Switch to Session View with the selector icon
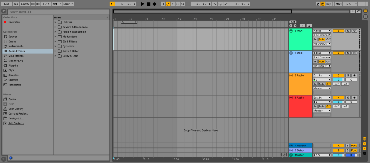The height and width of the screenshot is (163, 370). tap(366, 16)
